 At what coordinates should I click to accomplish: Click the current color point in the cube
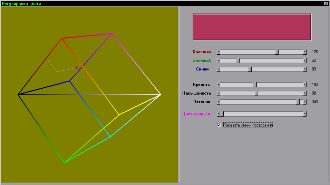click(77, 68)
